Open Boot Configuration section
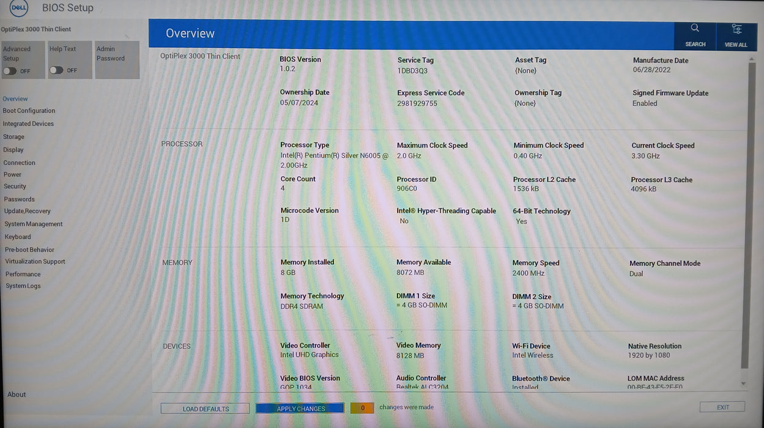Viewport: 764px width, 428px height. [29, 111]
